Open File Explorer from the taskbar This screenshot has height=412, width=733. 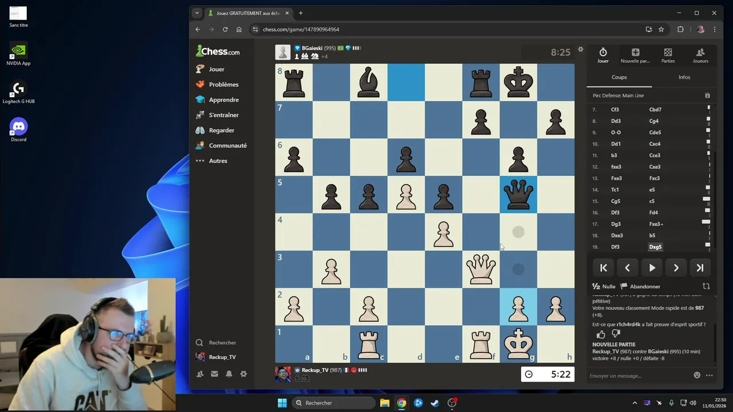pyautogui.click(x=385, y=403)
